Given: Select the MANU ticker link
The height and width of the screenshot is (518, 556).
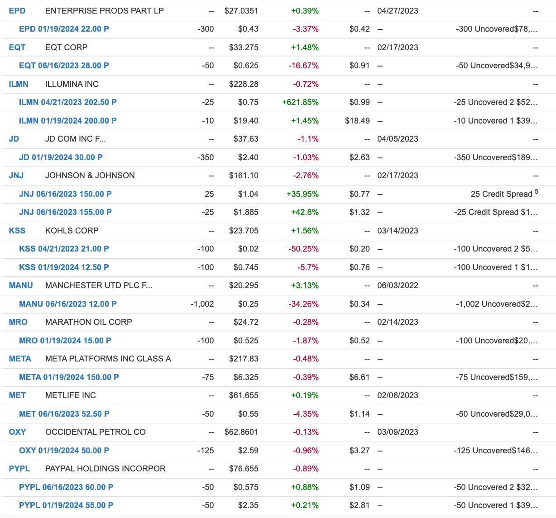Looking at the screenshot, I should pos(21,285).
